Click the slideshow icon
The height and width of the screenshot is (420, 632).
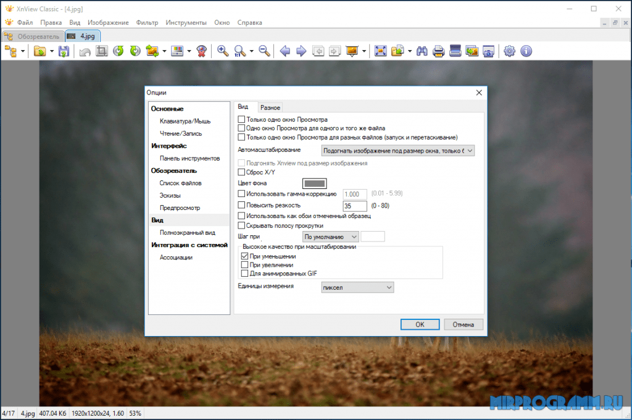point(352,51)
